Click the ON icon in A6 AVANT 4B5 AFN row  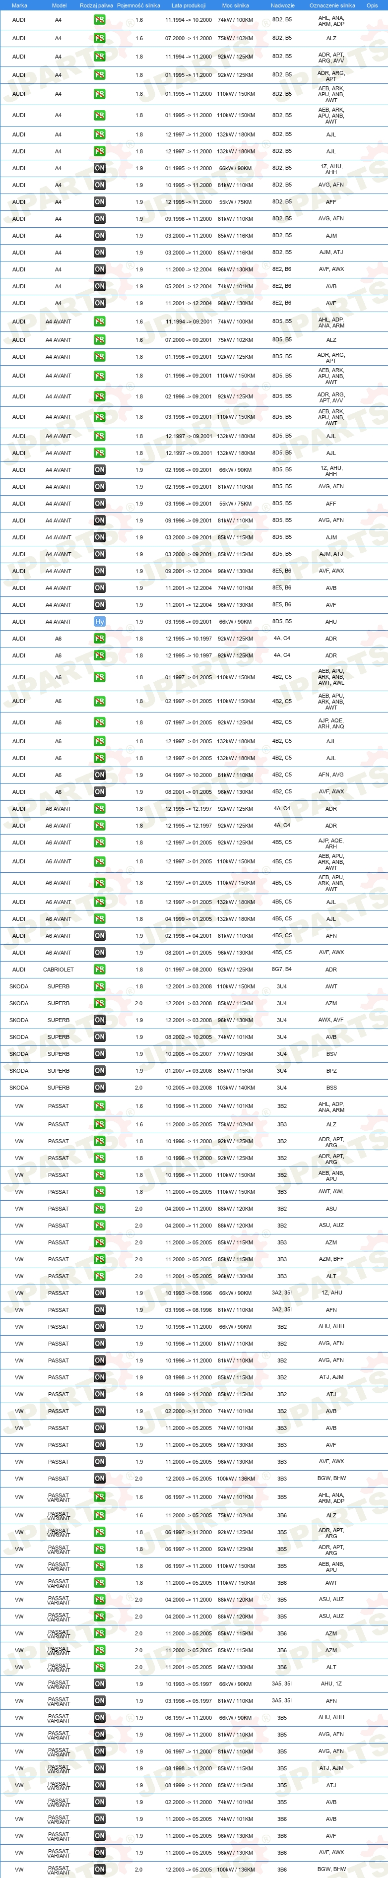tap(100, 935)
